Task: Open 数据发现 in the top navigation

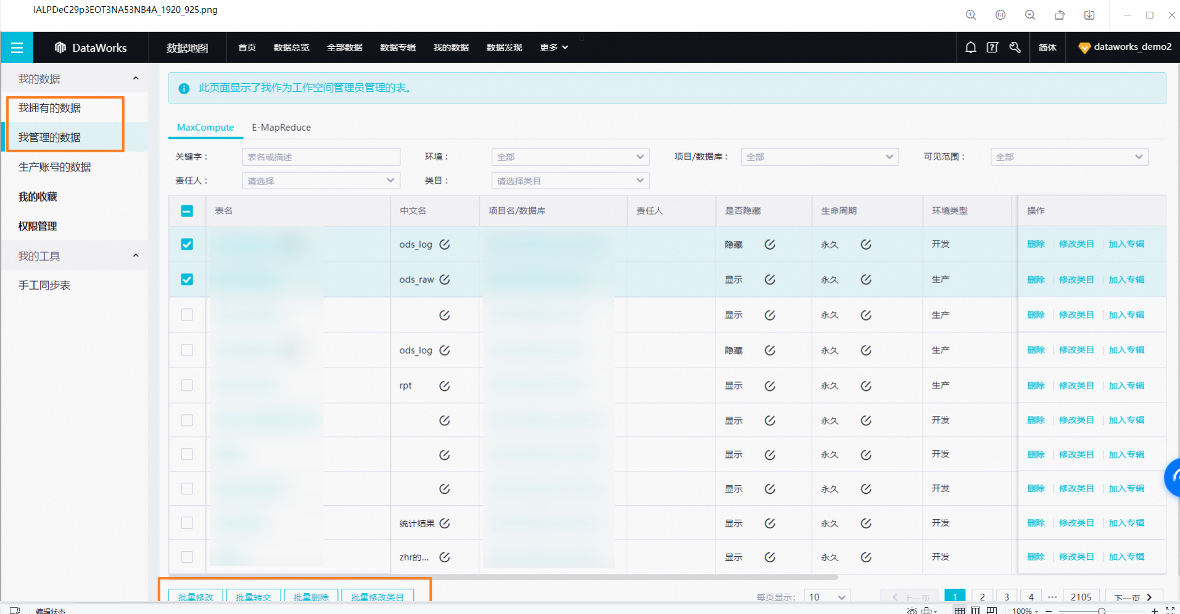Action: coord(504,47)
